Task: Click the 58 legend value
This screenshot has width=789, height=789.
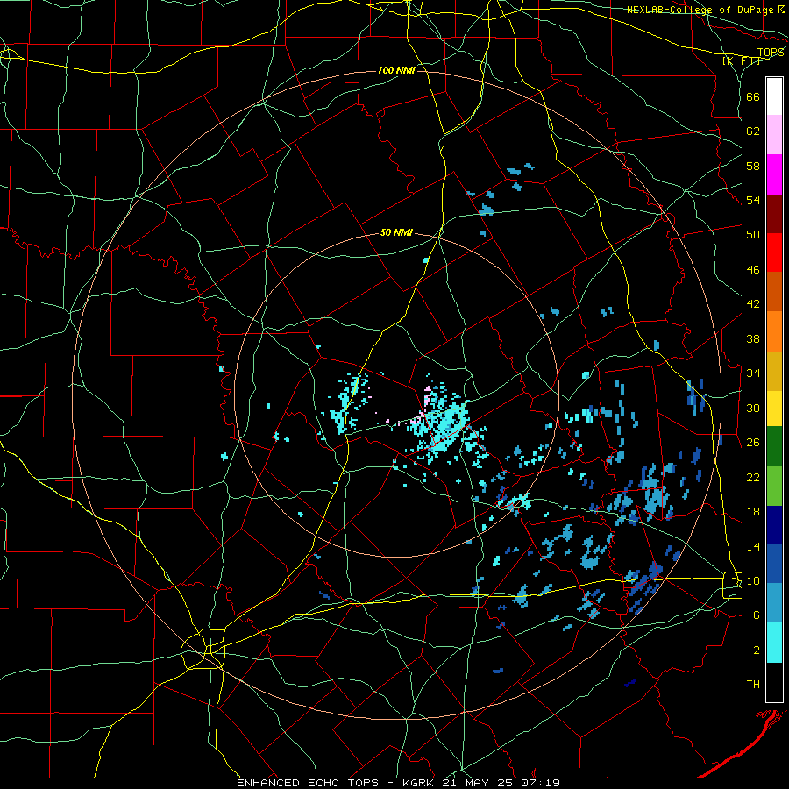Action: click(753, 166)
